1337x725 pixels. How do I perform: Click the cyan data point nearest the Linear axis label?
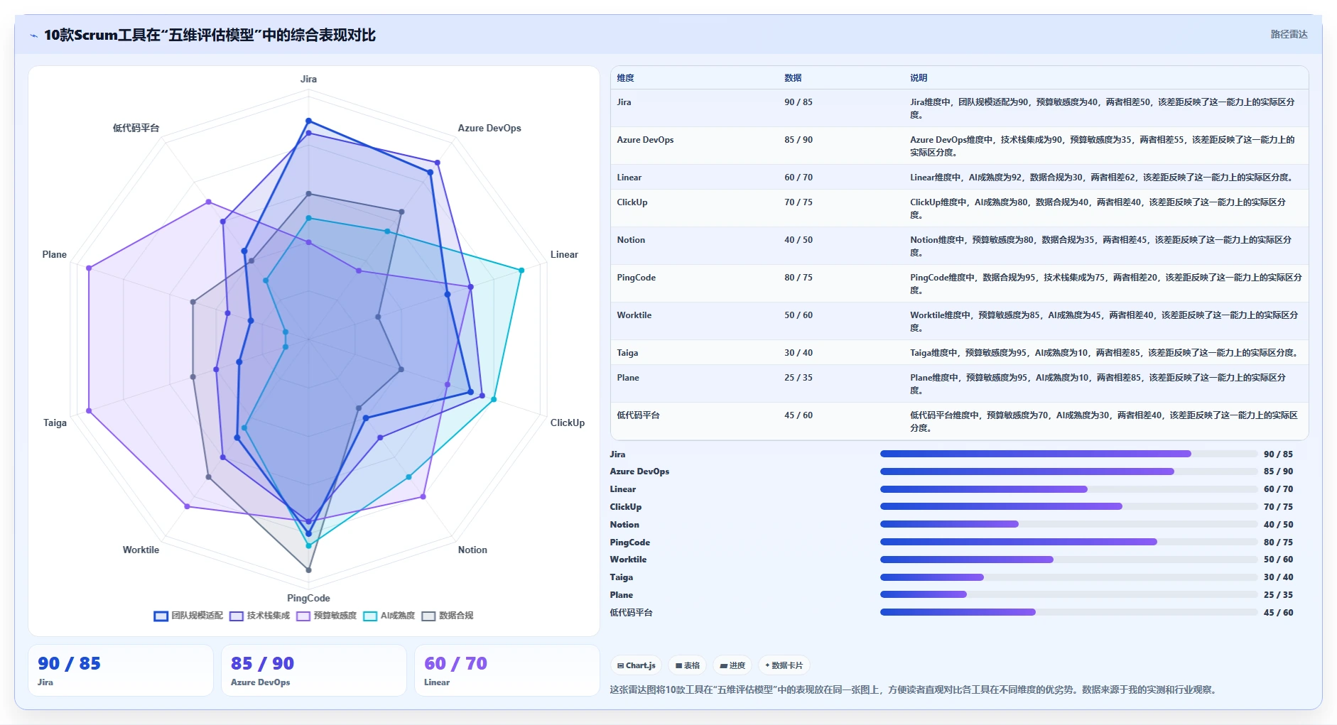(521, 270)
